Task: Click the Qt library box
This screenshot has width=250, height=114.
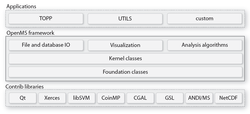Action: 23,98
